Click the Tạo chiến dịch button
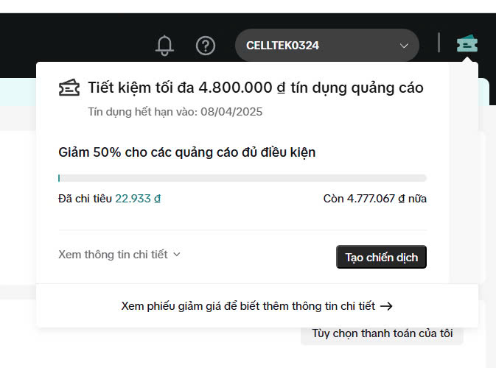 click(x=382, y=257)
